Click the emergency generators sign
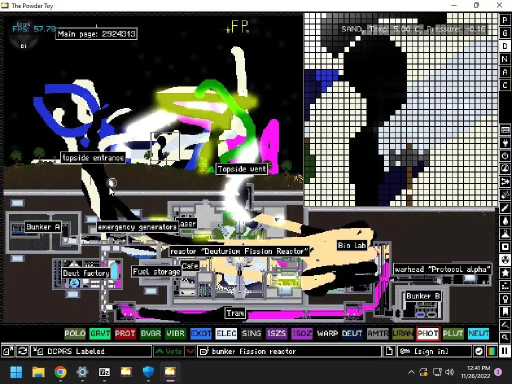 click(x=137, y=227)
